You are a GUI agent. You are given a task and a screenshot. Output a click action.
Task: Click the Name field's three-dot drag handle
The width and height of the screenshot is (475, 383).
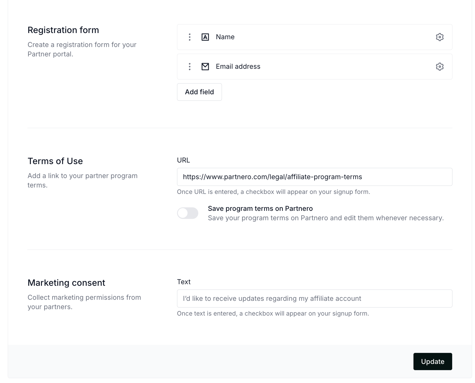190,37
